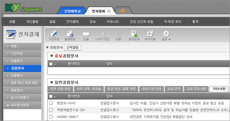Sort by 양식 column in 중요공람문서
This screenshot has width=230, height=121.
[109, 64]
